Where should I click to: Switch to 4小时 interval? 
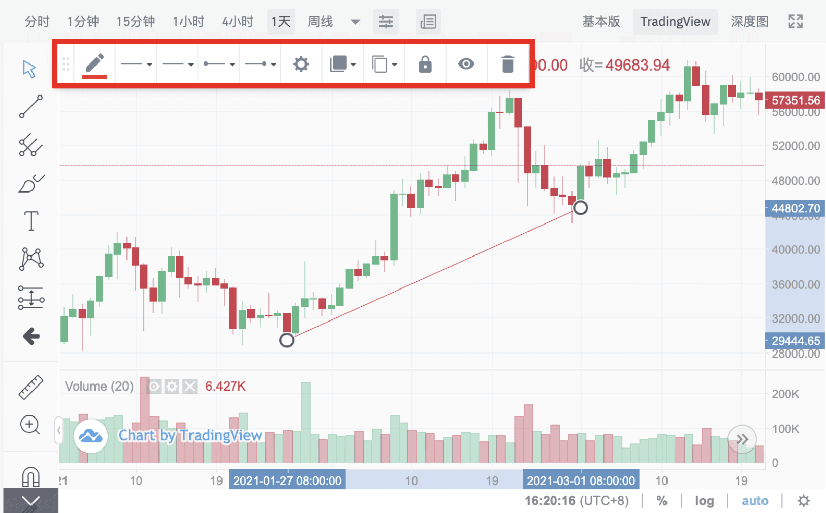point(238,22)
